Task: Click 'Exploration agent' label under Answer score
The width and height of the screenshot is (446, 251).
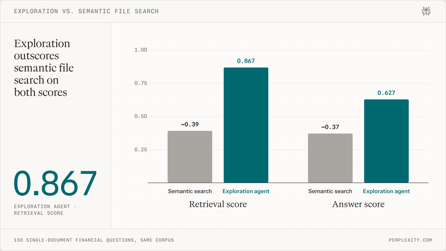Action: pos(386,191)
